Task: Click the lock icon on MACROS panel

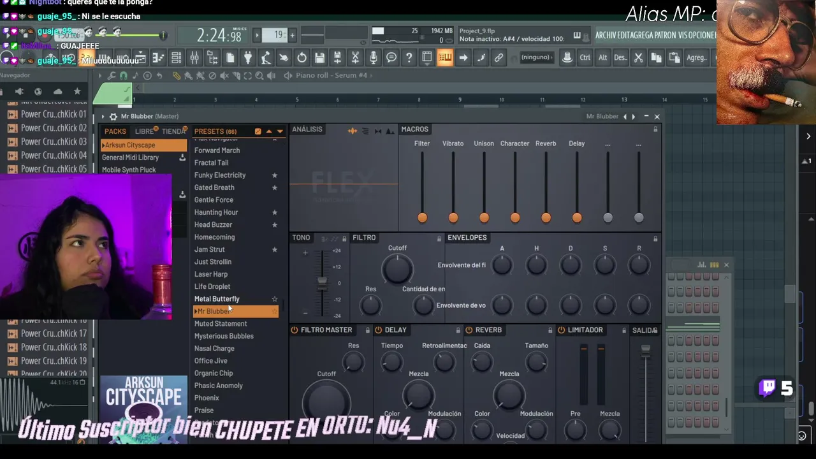Action: pyautogui.click(x=655, y=129)
